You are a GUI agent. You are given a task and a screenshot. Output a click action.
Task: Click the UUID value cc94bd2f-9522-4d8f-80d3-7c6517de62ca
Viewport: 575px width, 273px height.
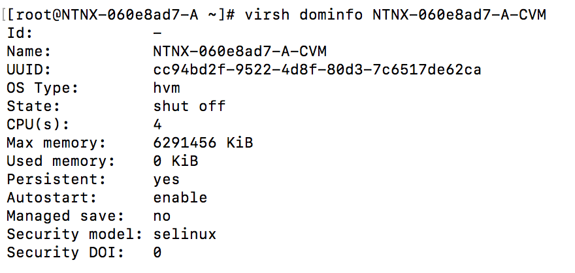click(x=317, y=69)
